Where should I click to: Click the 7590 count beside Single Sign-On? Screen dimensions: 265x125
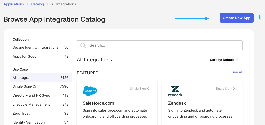(64, 86)
